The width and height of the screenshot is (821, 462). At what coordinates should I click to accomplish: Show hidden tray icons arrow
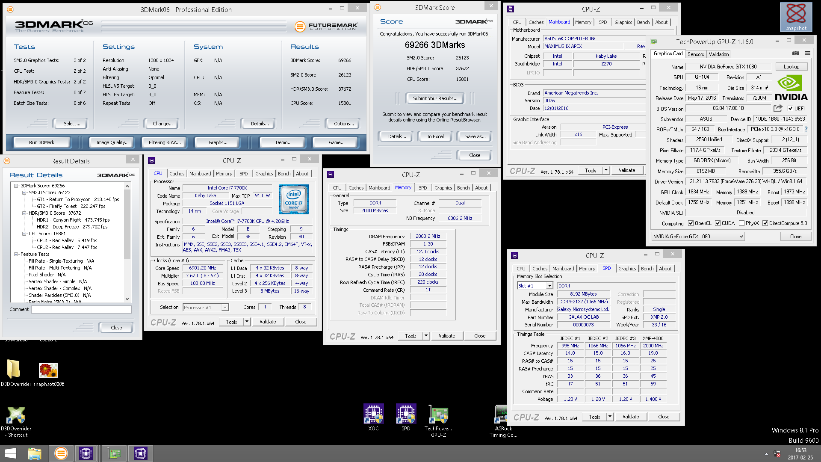[x=766, y=454]
